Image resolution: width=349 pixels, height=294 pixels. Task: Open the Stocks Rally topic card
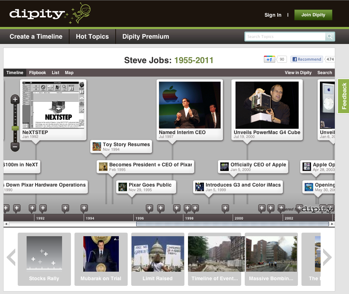44,259
